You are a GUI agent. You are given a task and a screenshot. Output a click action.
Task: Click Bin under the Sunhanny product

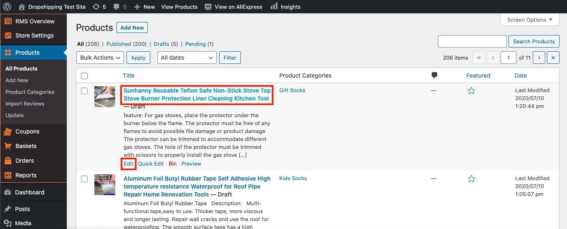[x=172, y=164]
